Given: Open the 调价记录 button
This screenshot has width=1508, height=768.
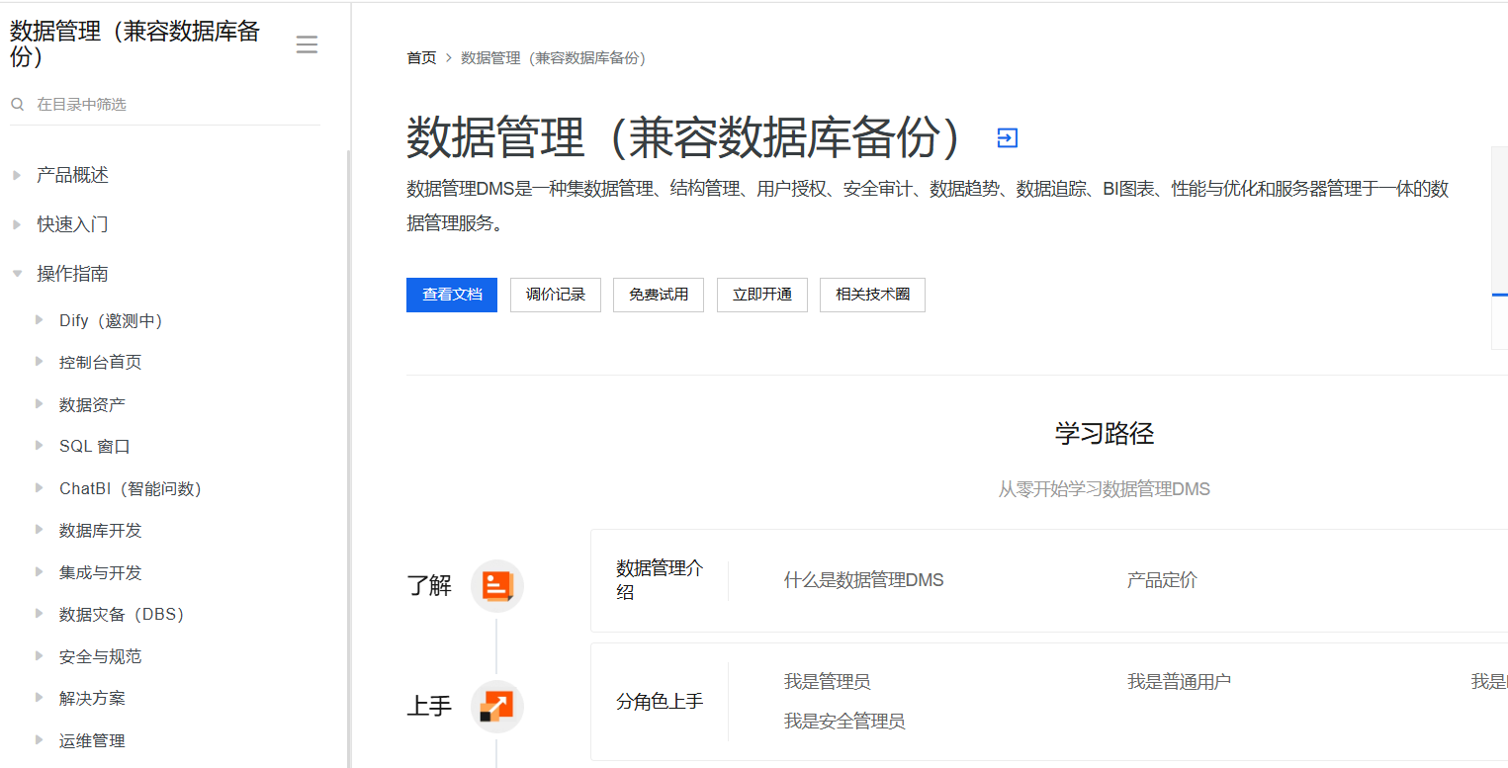Looking at the screenshot, I should 556,295.
